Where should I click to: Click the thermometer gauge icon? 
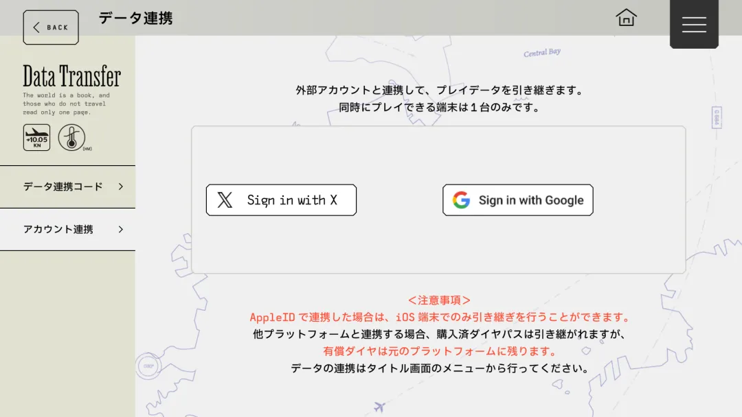point(71,137)
